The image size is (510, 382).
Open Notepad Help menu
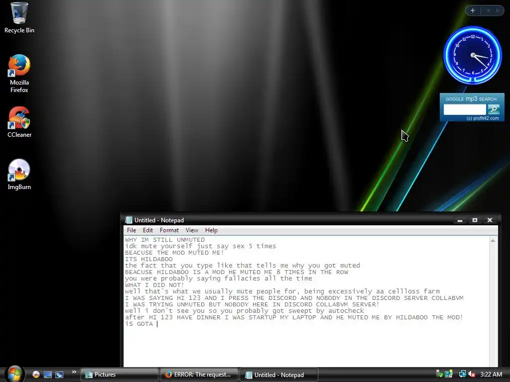(211, 230)
